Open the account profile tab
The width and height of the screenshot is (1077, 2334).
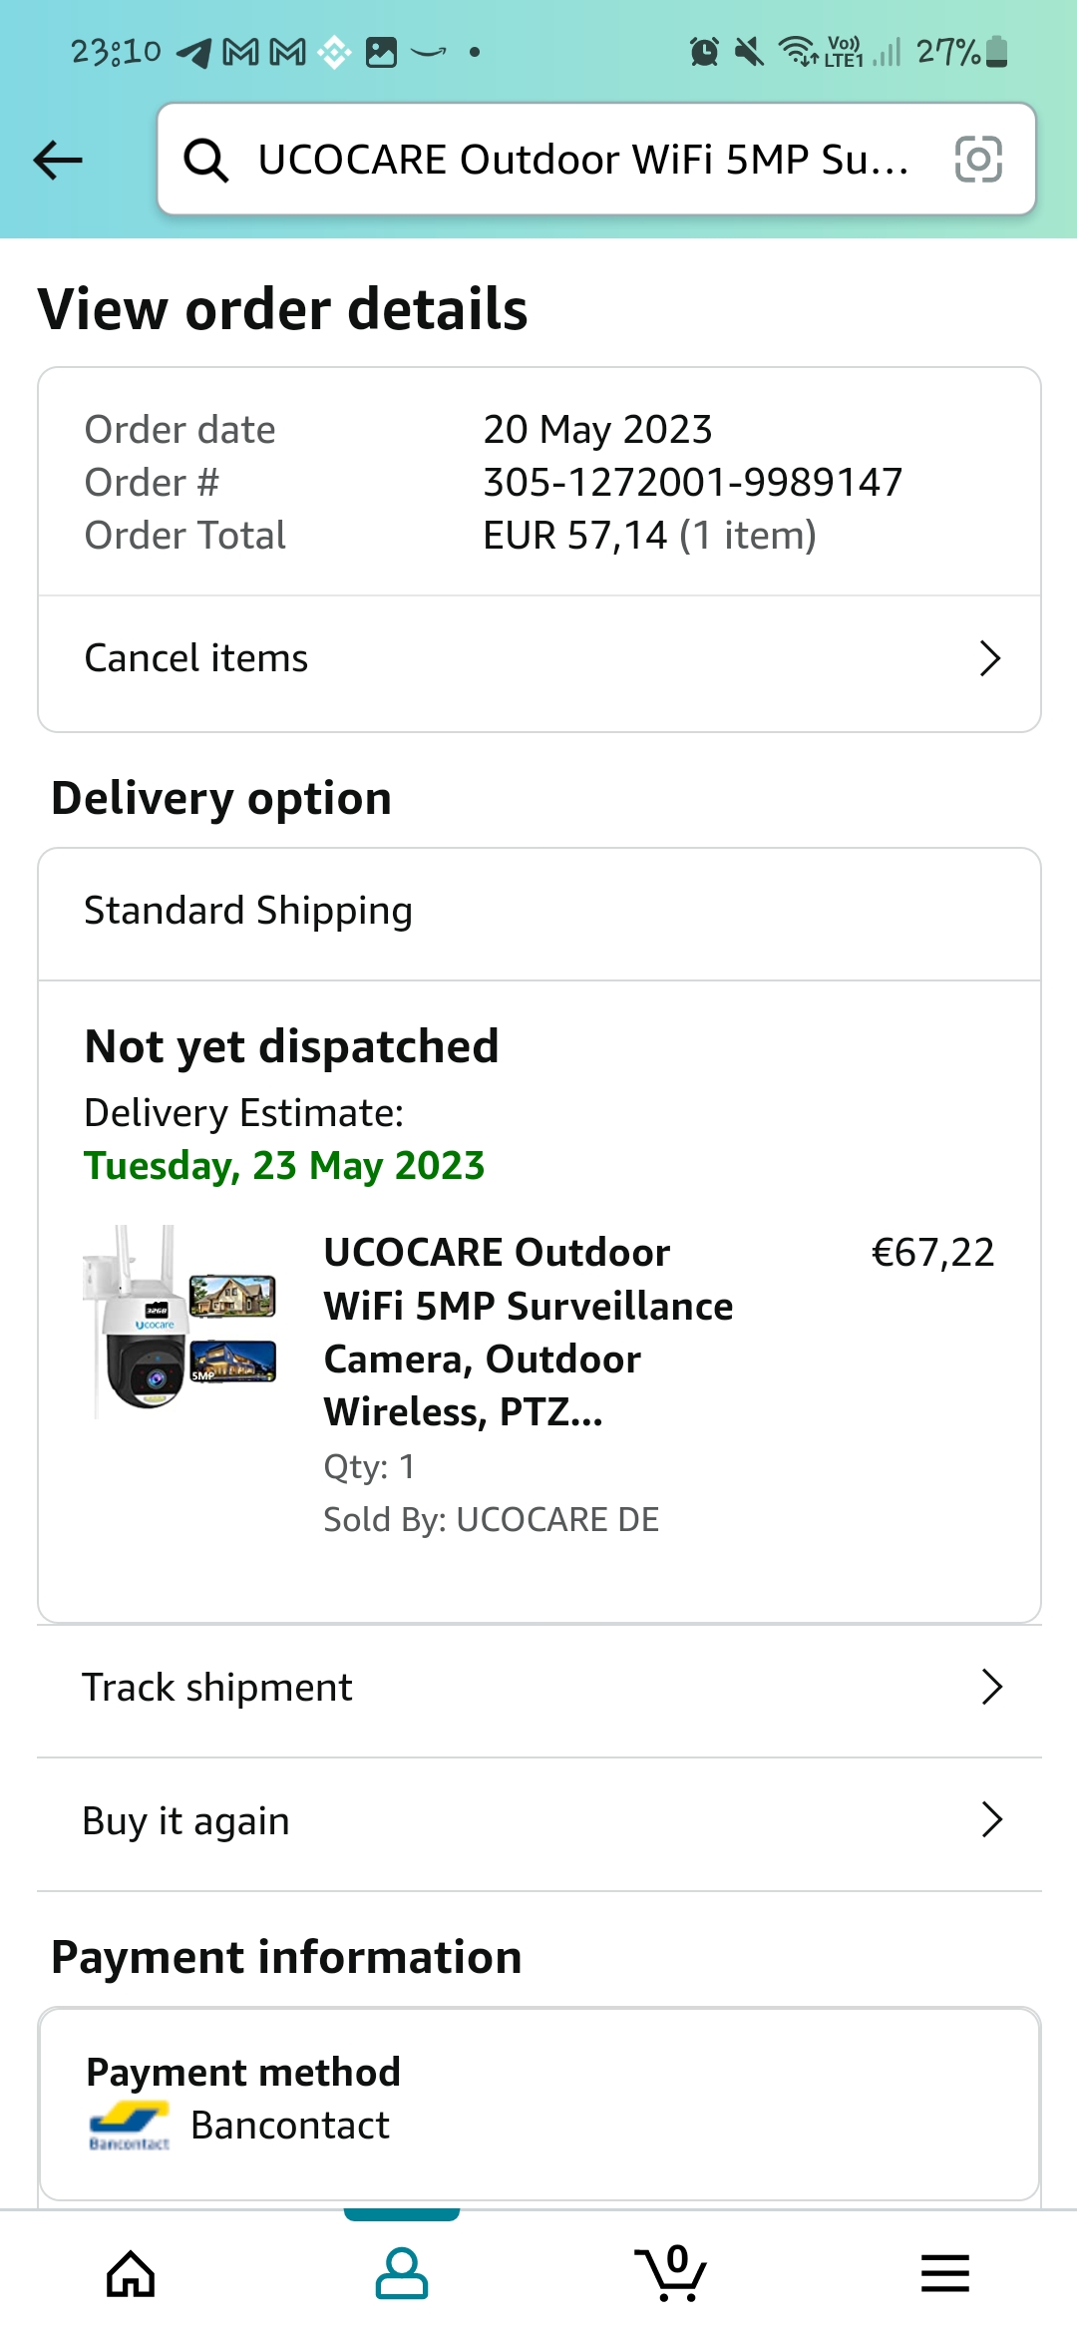[401, 2274]
